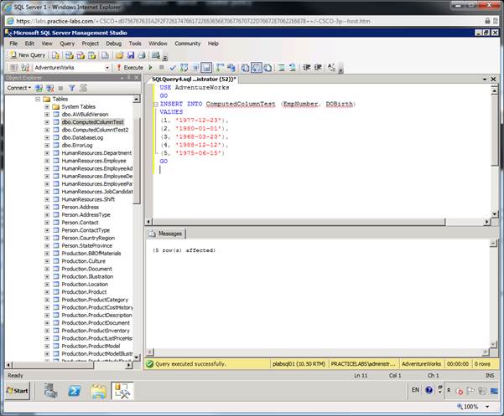Open the View menu
504x416 pixels.
tap(47, 44)
